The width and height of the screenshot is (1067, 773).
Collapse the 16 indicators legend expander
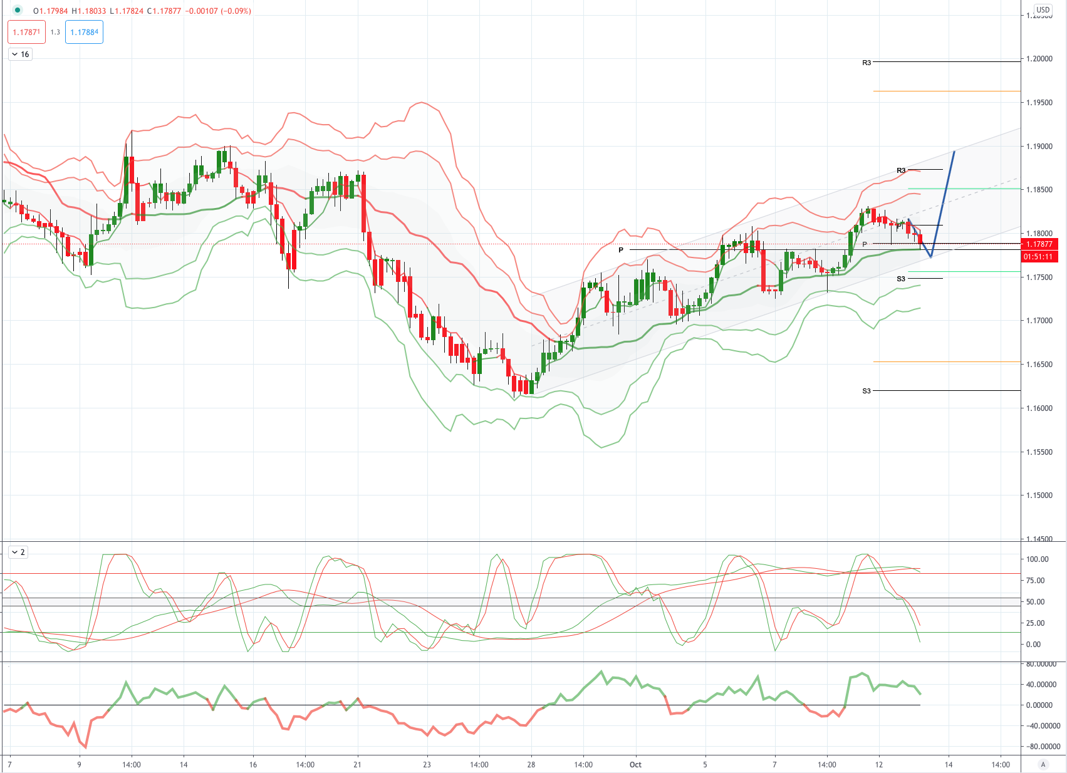pyautogui.click(x=20, y=54)
